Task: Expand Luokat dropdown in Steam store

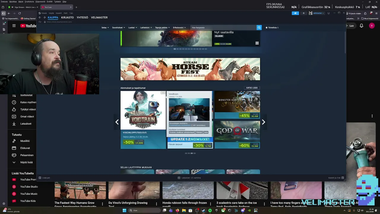Action: [x=133, y=27]
